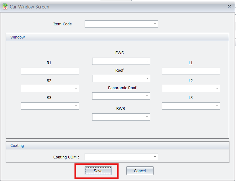This screenshot has height=181, width=236.
Task: Click the Cancel button
Action: (x=140, y=171)
